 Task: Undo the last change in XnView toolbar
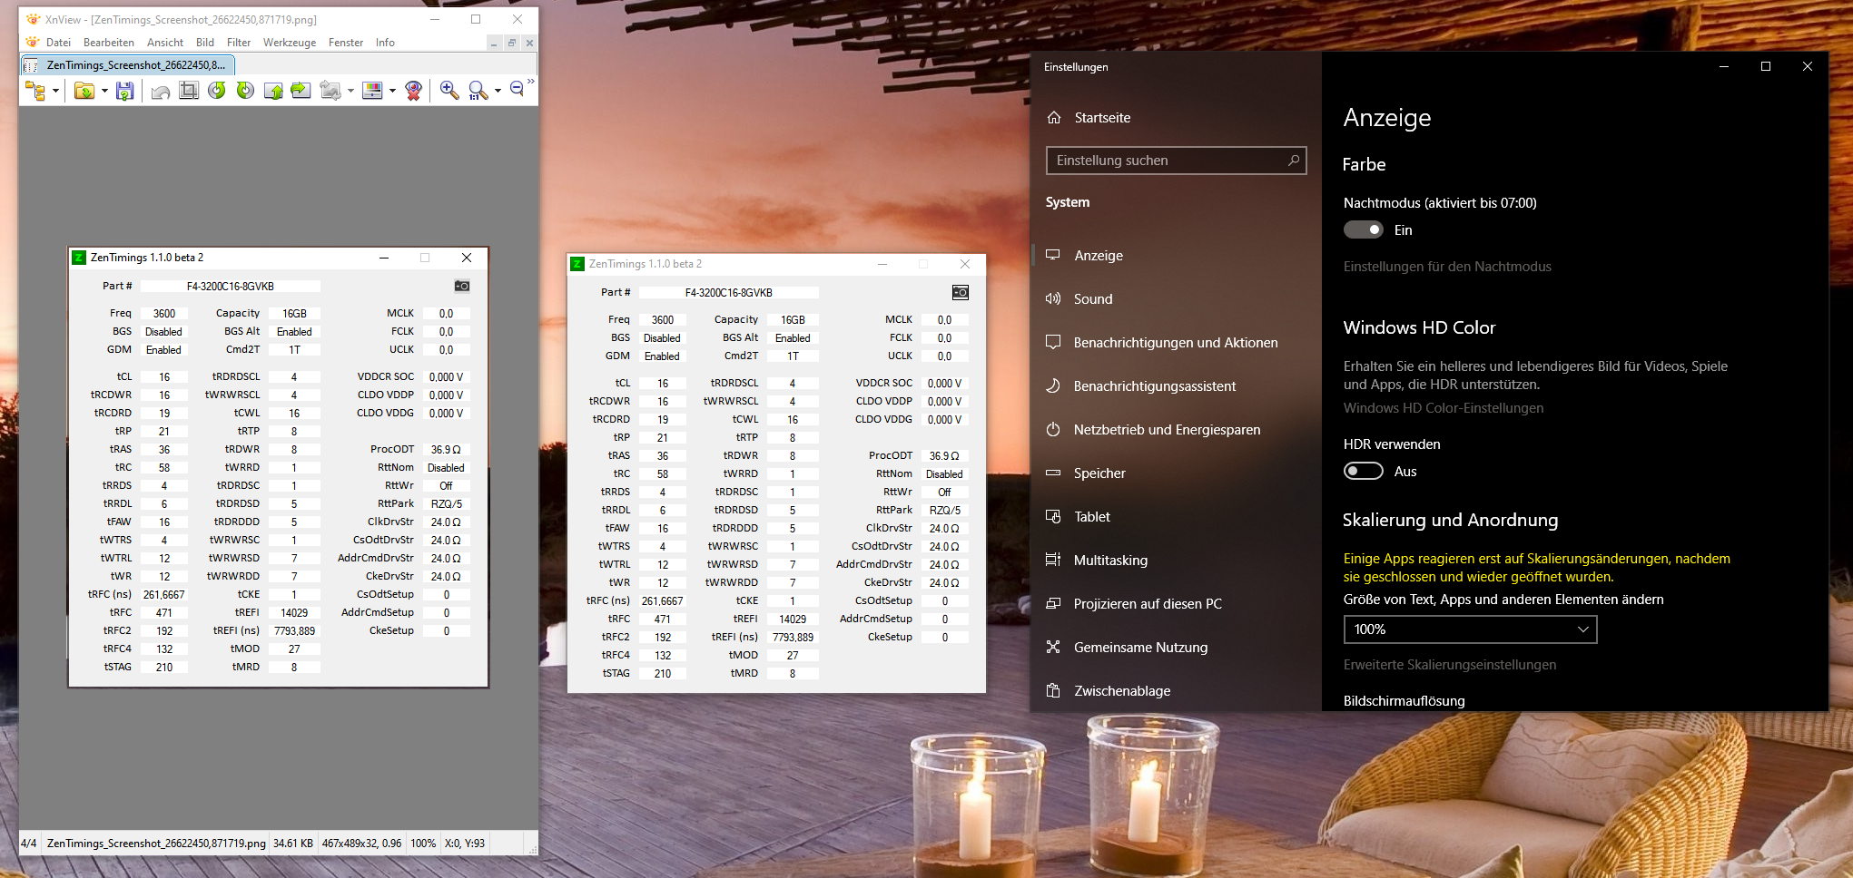tap(161, 91)
